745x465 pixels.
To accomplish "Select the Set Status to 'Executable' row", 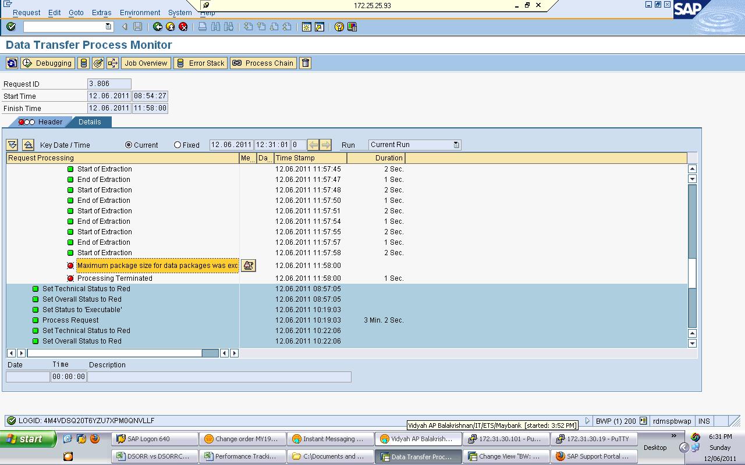I will [80, 310].
